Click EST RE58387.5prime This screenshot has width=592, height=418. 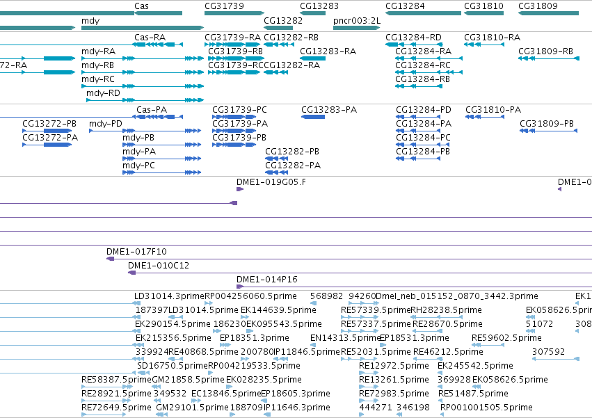click(116, 380)
